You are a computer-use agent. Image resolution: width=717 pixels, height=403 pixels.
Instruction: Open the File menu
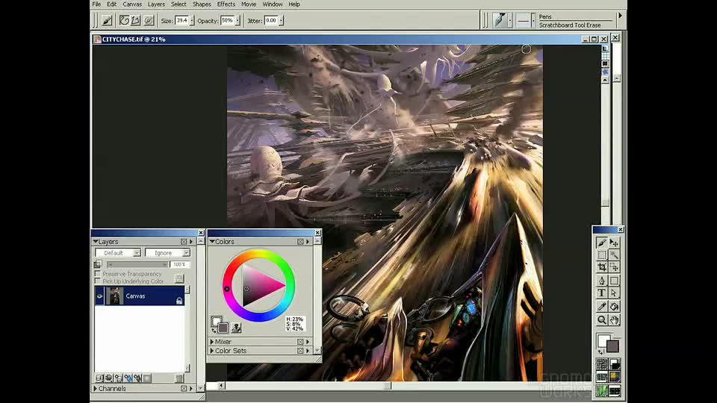tap(96, 4)
